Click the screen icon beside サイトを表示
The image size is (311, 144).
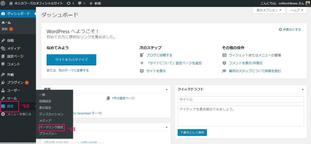[x=142, y=71]
